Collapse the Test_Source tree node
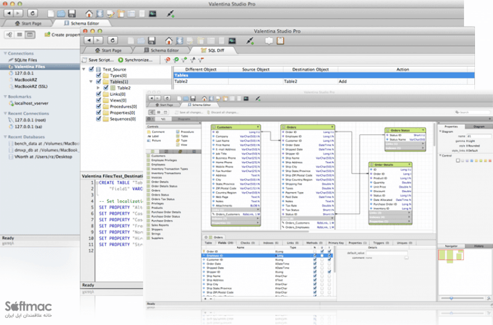 [84, 69]
